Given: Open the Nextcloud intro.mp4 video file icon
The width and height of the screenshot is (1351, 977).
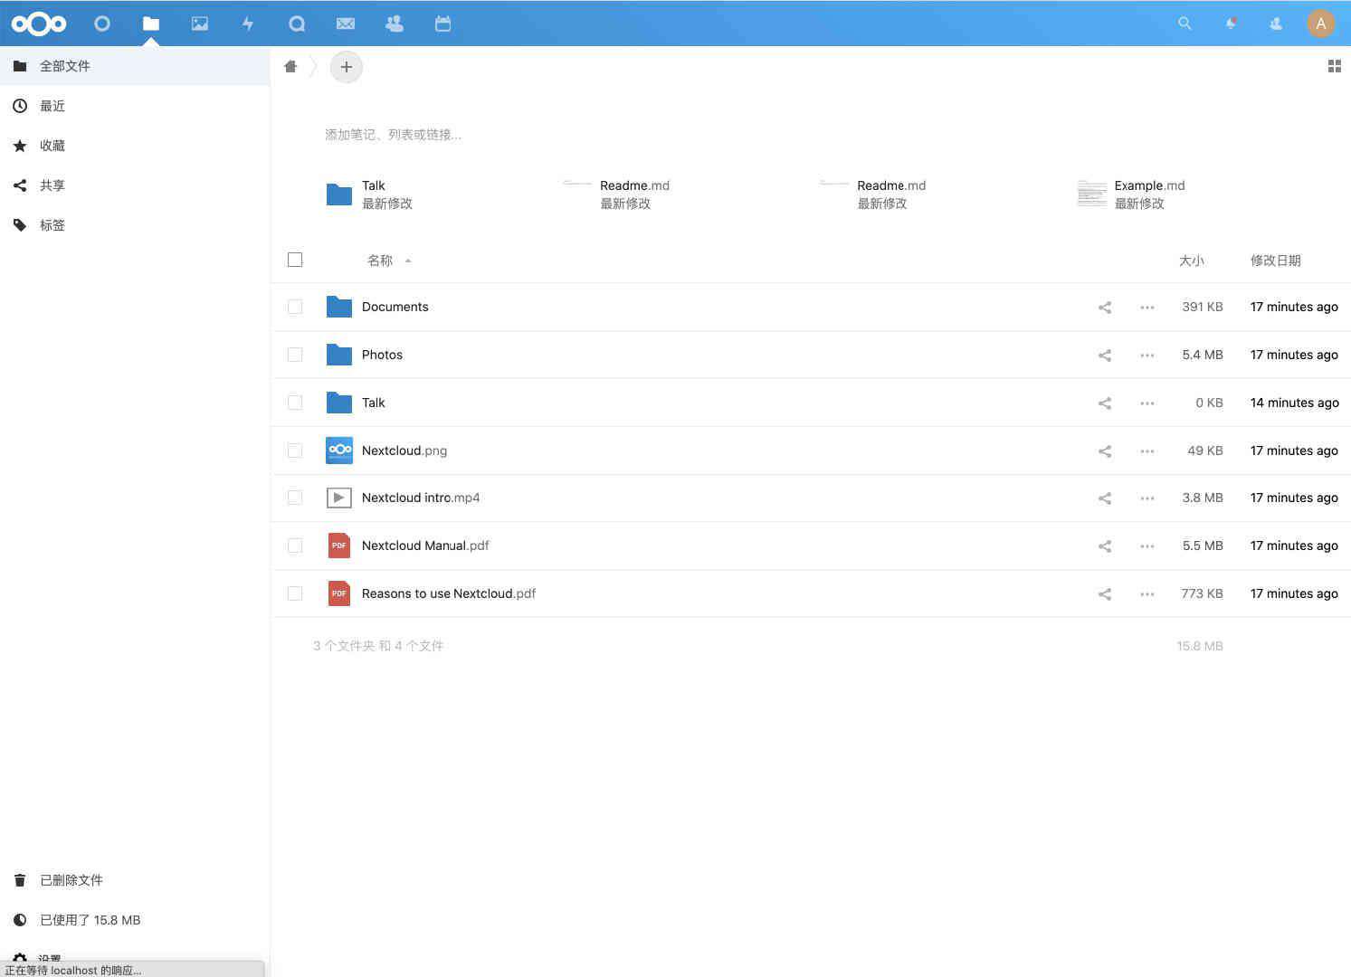Looking at the screenshot, I should tap(339, 498).
